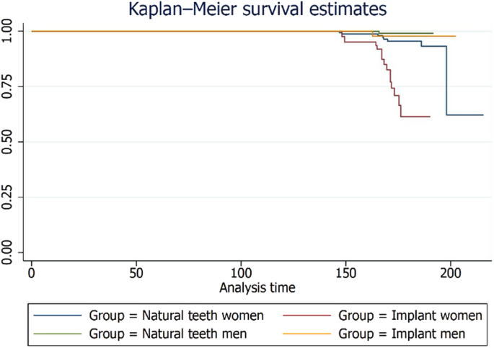The width and height of the screenshot is (494, 348).
Task: Select the 100 x-axis tick label
Action: tap(241, 274)
